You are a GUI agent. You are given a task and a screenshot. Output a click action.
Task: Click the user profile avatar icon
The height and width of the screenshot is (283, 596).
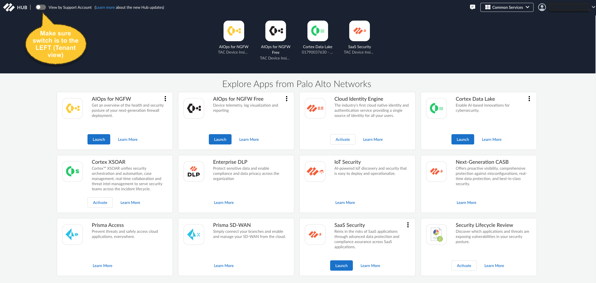[x=542, y=7]
